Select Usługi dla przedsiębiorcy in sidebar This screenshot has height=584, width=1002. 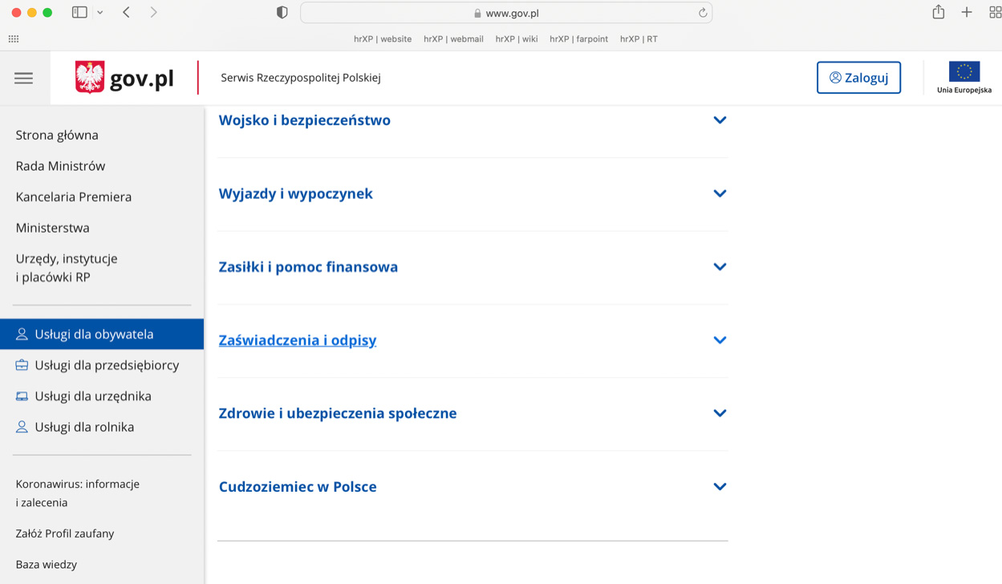(x=106, y=365)
